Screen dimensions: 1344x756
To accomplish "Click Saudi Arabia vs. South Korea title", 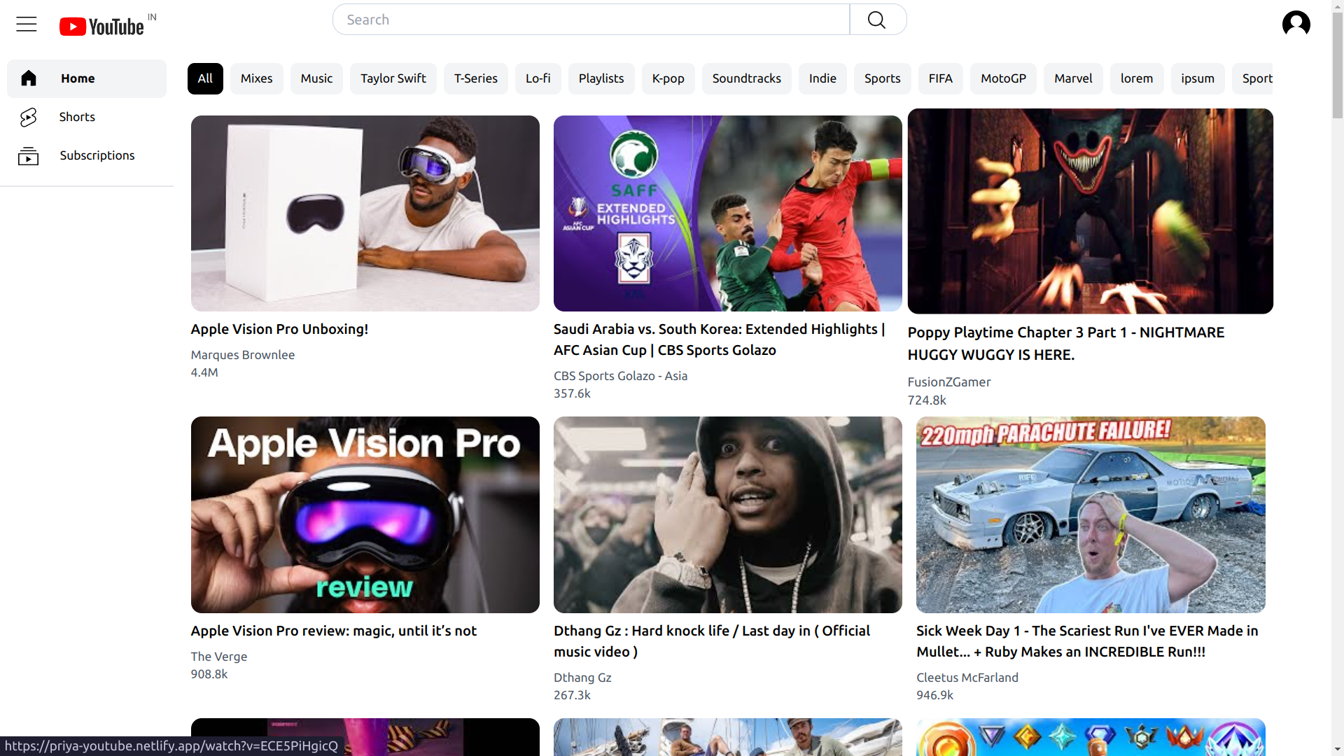I will [720, 339].
